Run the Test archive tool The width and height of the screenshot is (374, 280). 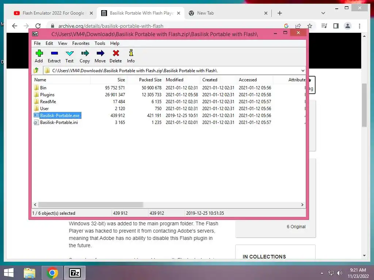70,53
